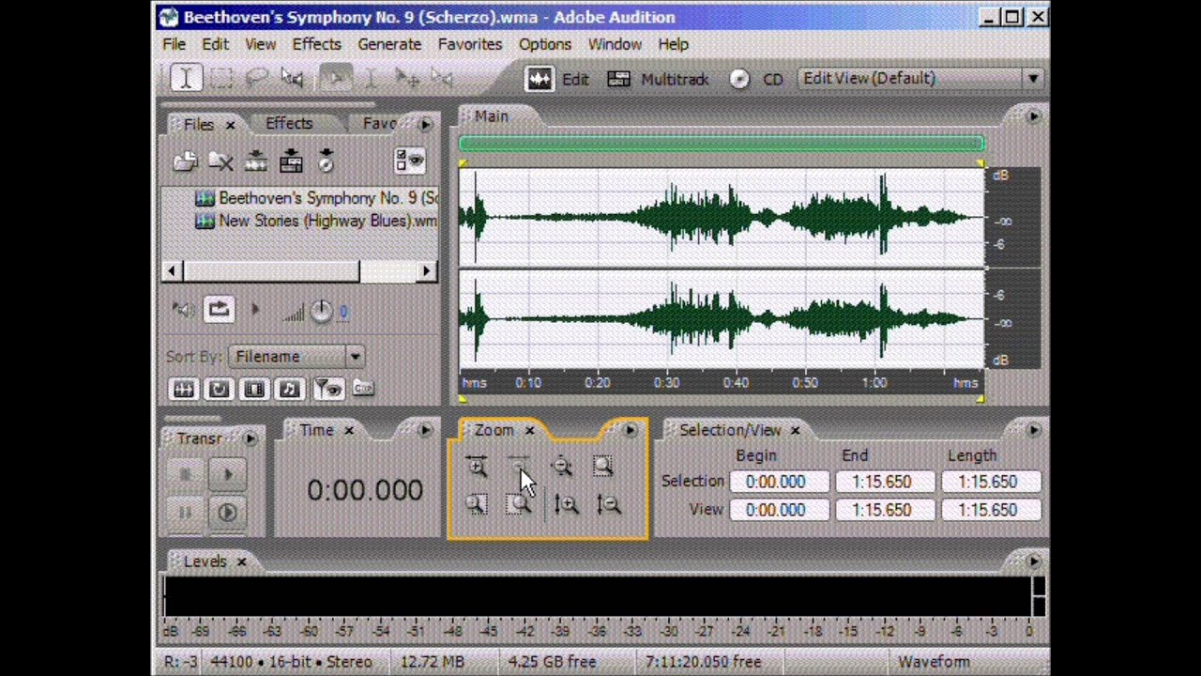The image size is (1201, 676).
Task: Zoom in to left edge of selection
Action: (477, 505)
